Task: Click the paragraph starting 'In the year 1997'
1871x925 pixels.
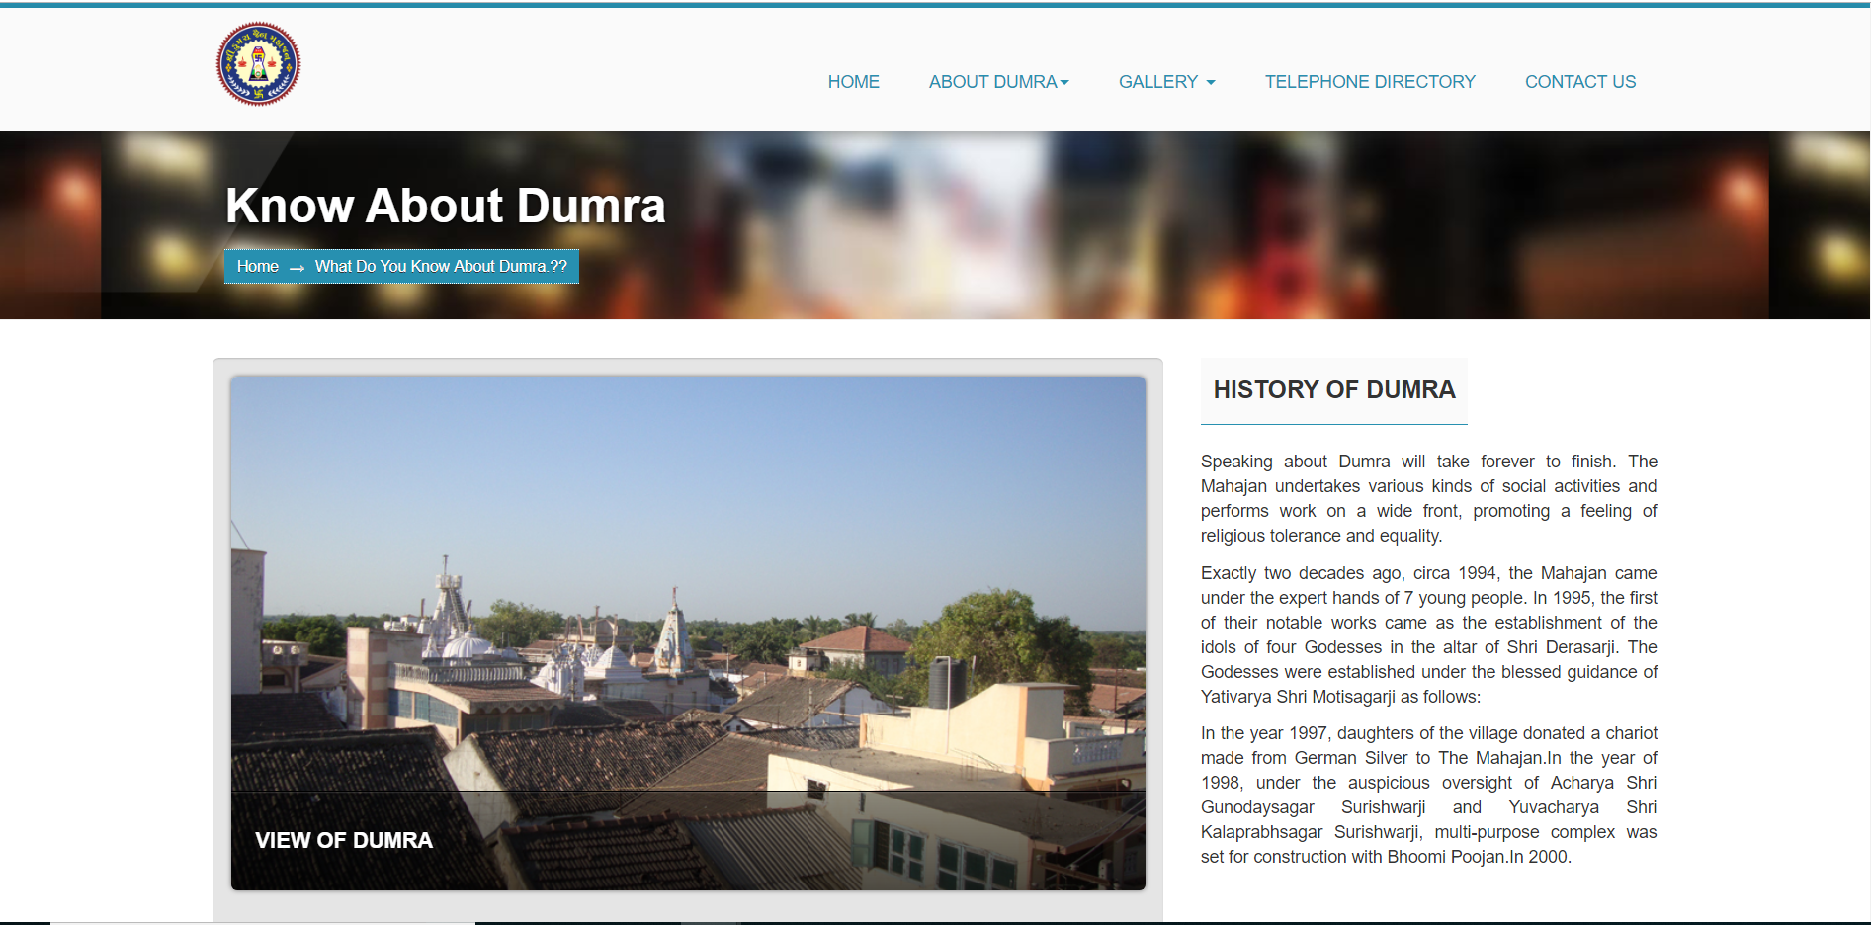Action: pyautogui.click(x=1429, y=795)
